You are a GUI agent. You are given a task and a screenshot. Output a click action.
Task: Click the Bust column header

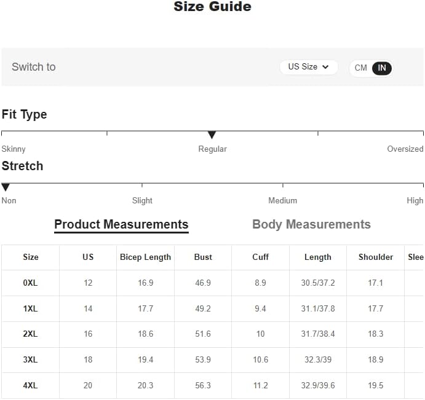coord(203,257)
